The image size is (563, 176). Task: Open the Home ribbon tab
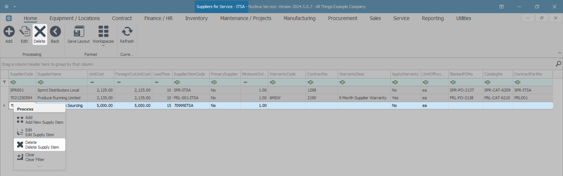[30, 18]
